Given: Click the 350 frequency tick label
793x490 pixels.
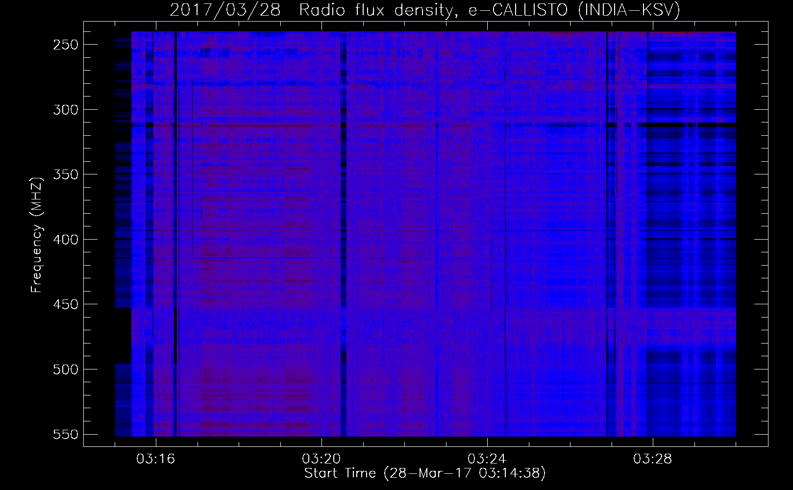Looking at the screenshot, I should tap(65, 174).
